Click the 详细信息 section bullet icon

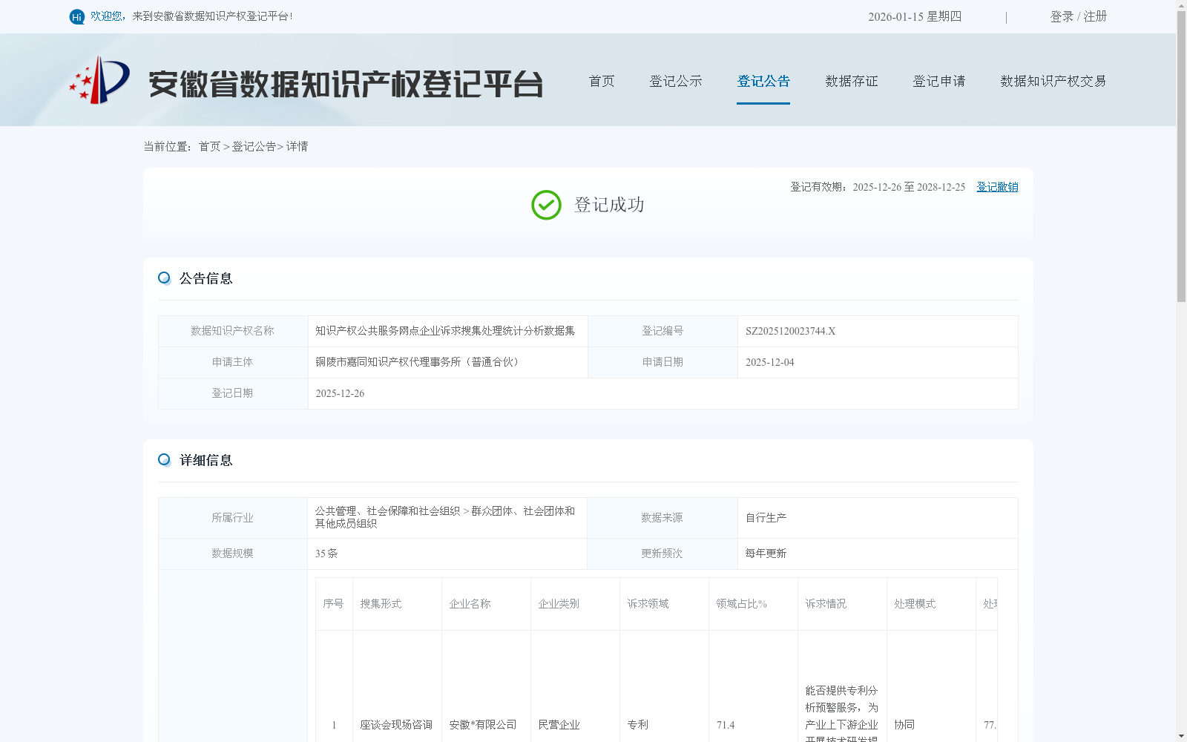pyautogui.click(x=165, y=460)
